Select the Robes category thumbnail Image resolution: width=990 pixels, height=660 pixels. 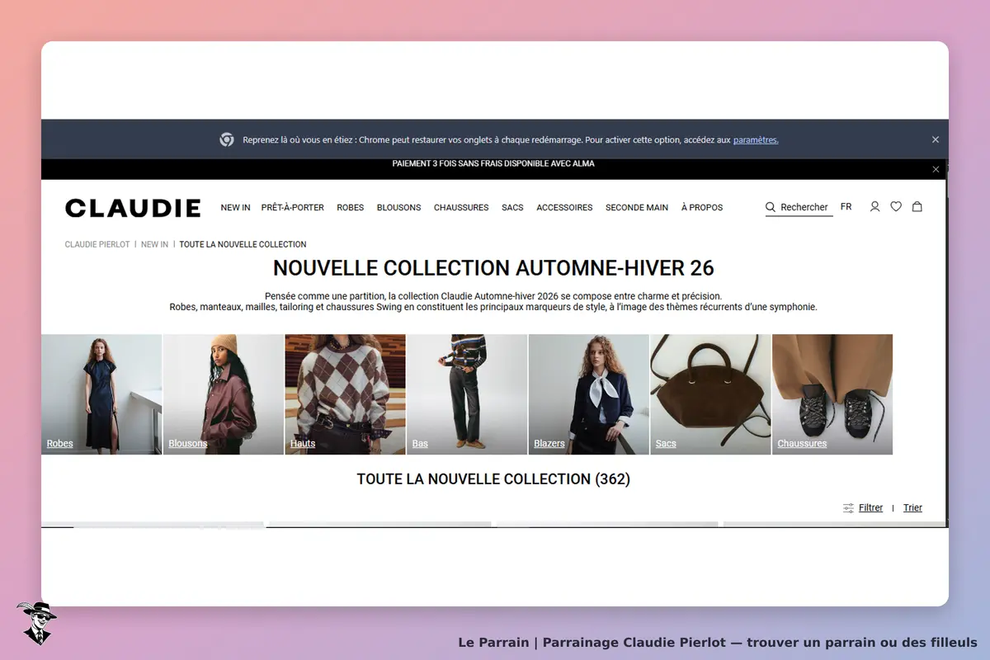point(101,394)
